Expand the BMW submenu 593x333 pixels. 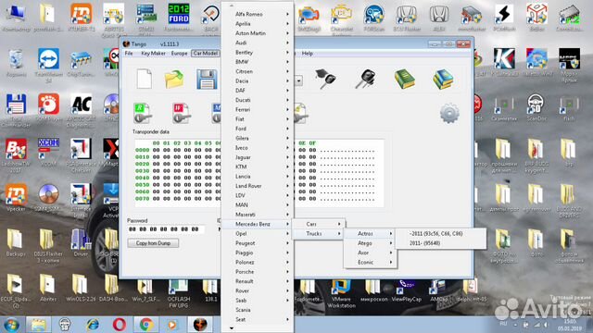258,62
